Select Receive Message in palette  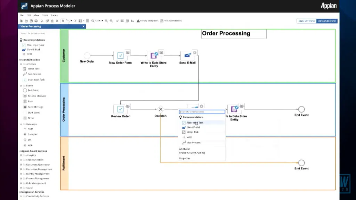pyautogui.click(x=34, y=96)
